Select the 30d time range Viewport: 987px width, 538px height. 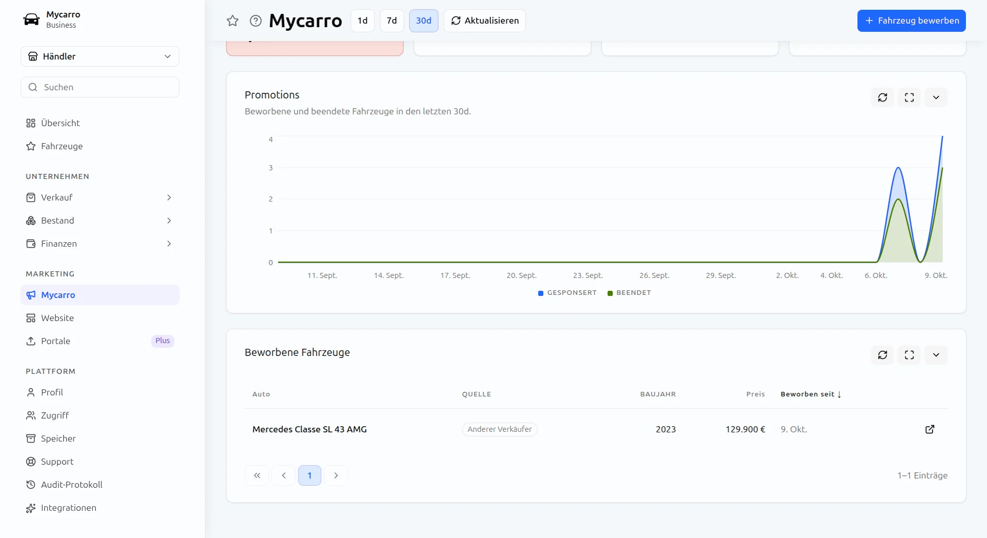(x=424, y=21)
